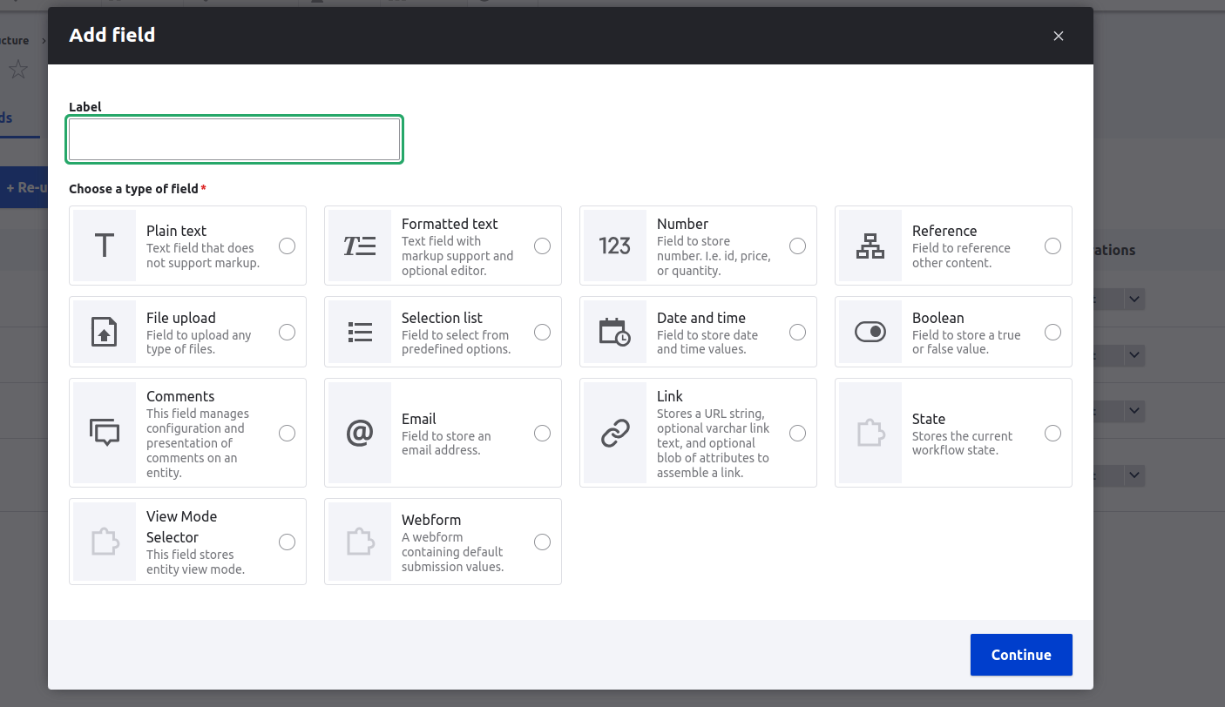Click the Number 123 icon

point(615,245)
